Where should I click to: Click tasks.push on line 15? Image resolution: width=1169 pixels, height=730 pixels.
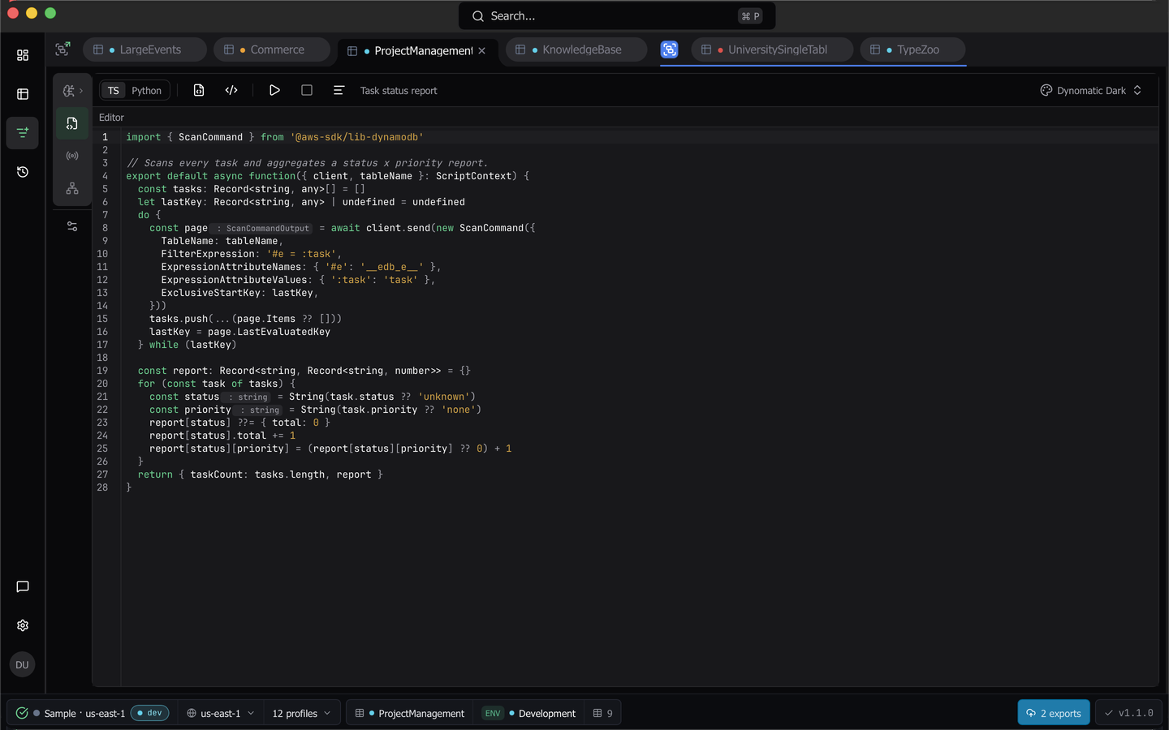[x=179, y=319]
